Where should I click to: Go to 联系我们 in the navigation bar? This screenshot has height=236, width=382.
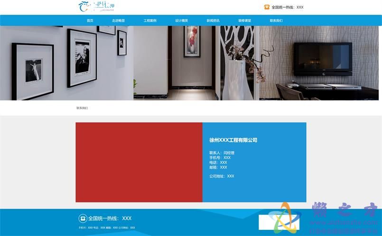tap(276, 20)
